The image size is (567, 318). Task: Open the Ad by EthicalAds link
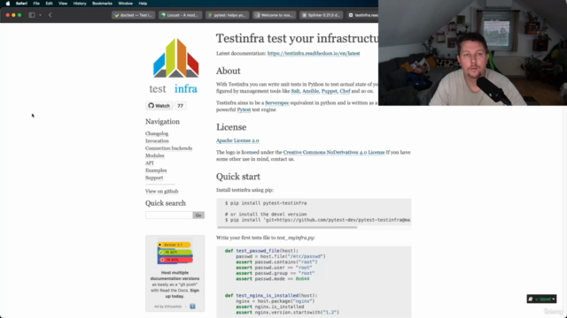[x=167, y=307]
